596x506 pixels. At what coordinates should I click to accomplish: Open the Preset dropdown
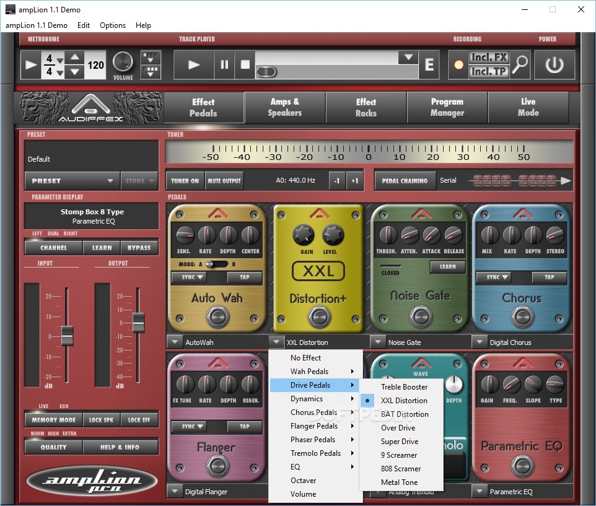tap(72, 181)
